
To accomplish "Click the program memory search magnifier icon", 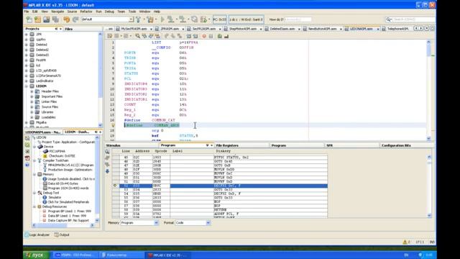I will (x=107, y=152).
